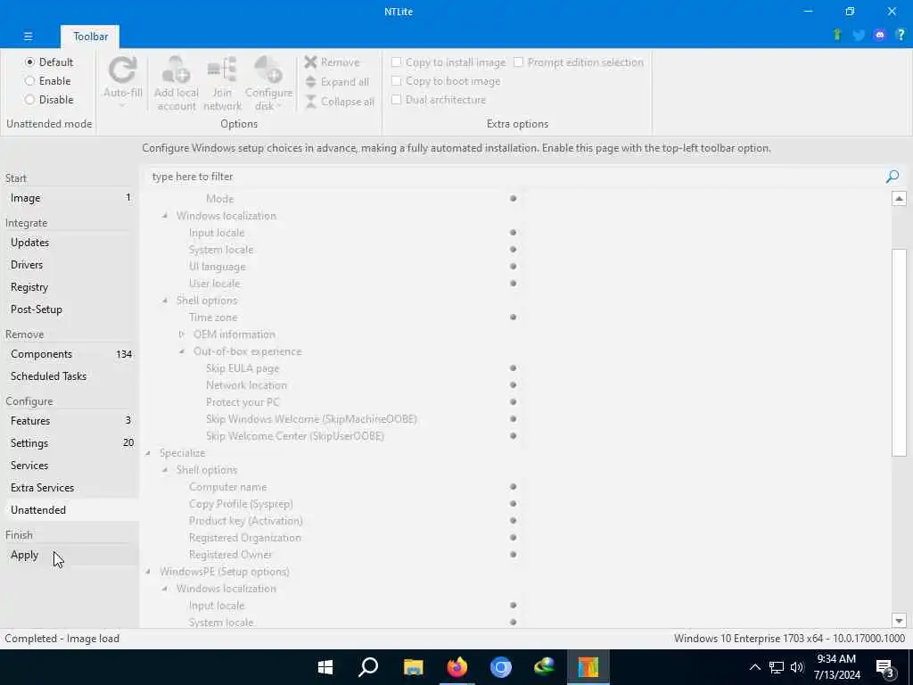Show hidden tray icons
Viewport: 913px width, 685px height.
[754, 667]
